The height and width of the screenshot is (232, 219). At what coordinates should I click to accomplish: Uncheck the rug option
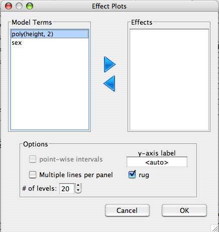click(132, 175)
